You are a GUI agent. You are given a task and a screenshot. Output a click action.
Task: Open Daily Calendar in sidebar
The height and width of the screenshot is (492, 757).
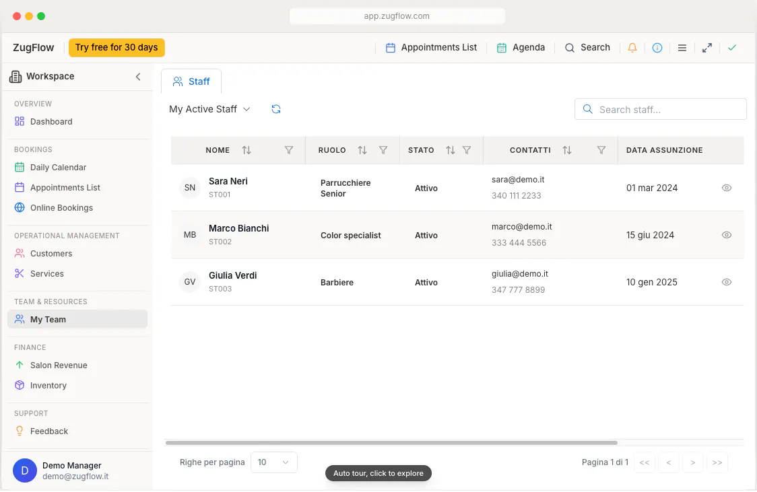(x=77, y=168)
